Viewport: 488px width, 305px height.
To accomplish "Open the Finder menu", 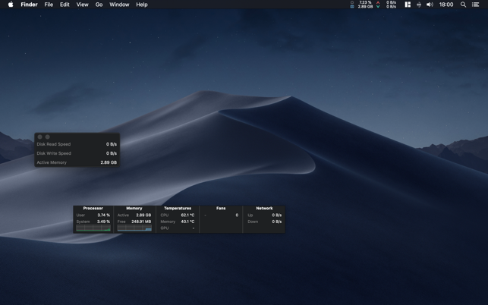I will (x=29, y=5).
